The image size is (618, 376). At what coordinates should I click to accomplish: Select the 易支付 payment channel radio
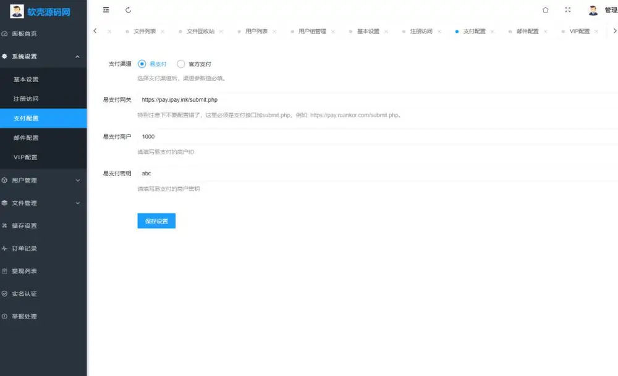pos(142,64)
